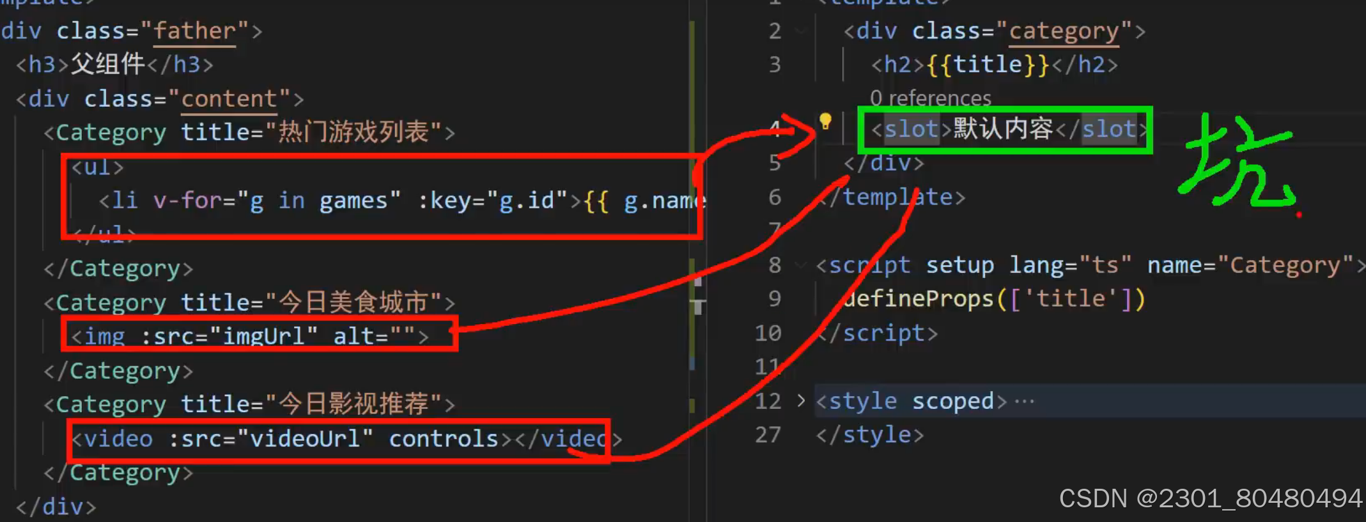Click the lang ts attribute
This screenshot has height=522, width=1366.
tap(1070, 265)
